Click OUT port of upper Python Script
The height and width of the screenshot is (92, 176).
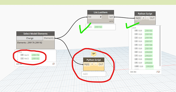point(152,18)
